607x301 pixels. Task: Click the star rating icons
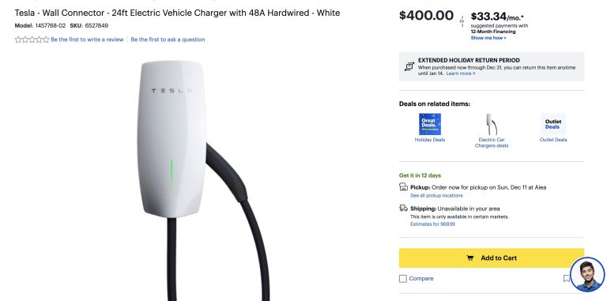[32, 40]
